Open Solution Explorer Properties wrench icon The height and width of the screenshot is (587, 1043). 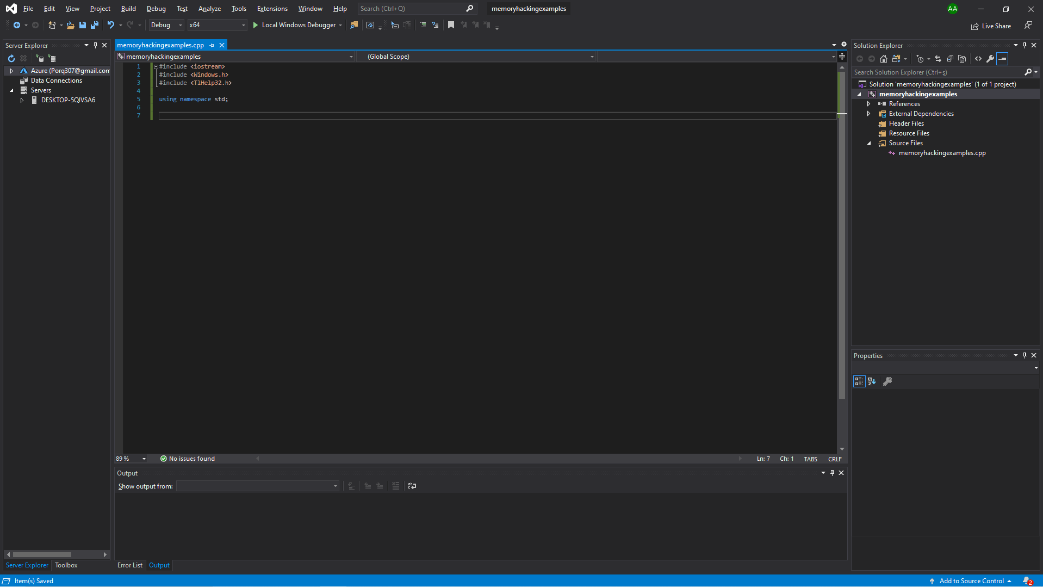pos(990,59)
